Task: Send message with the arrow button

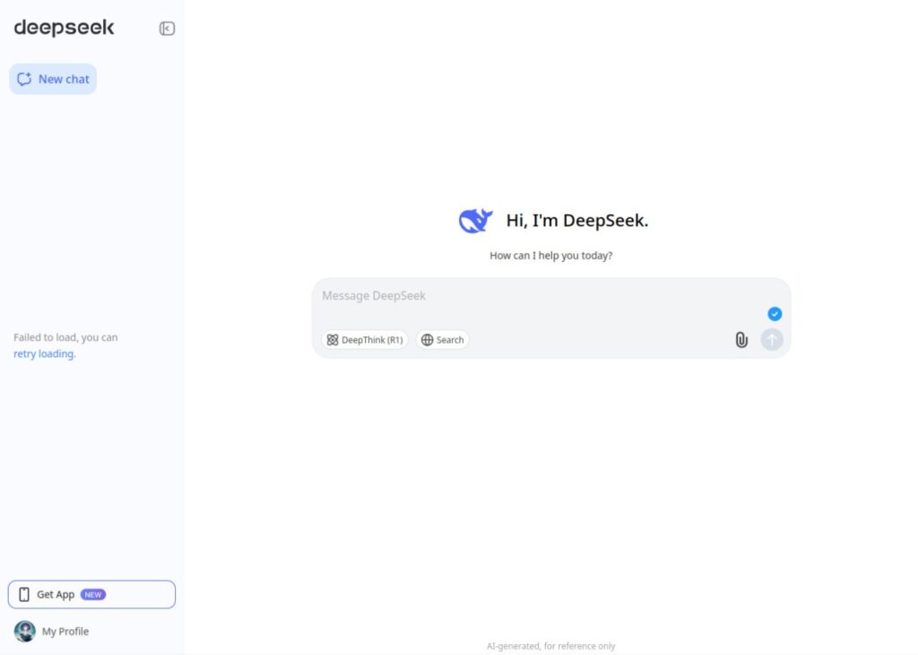Action: (772, 340)
